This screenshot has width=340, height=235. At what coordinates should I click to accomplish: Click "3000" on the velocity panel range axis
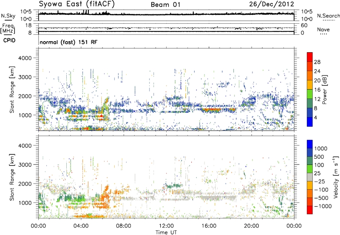tap(25, 165)
